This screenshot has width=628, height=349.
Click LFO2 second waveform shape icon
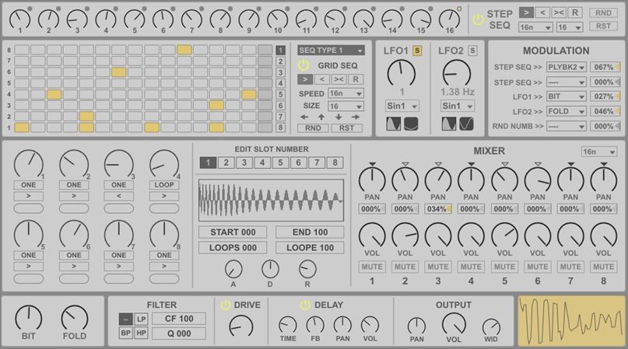point(466,124)
